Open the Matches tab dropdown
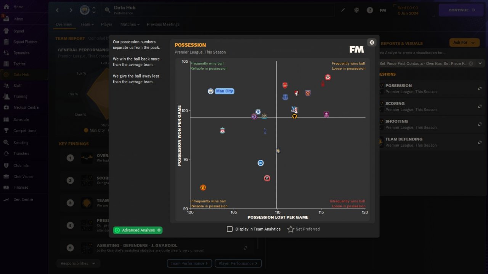Viewport: 488px width, 274px height. [130, 24]
